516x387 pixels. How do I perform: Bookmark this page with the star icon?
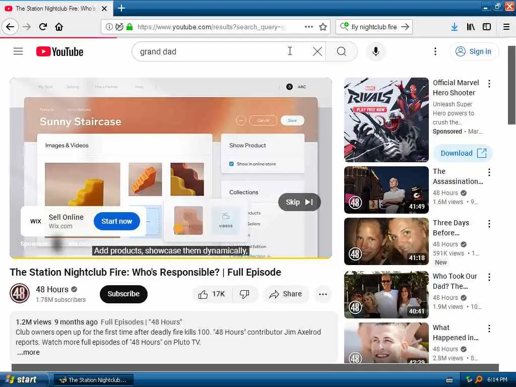coord(323,27)
